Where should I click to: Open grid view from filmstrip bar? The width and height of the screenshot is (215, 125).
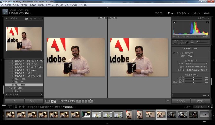coord(16,107)
